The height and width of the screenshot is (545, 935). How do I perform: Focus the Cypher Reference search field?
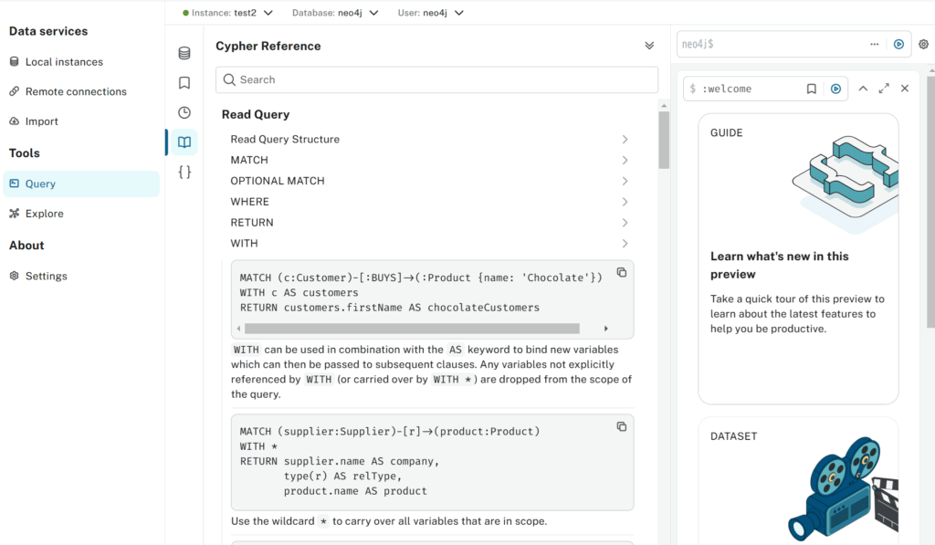coord(436,80)
